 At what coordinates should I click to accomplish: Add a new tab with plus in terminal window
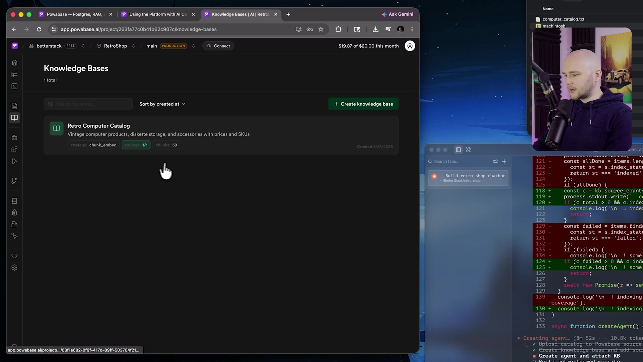(x=504, y=161)
